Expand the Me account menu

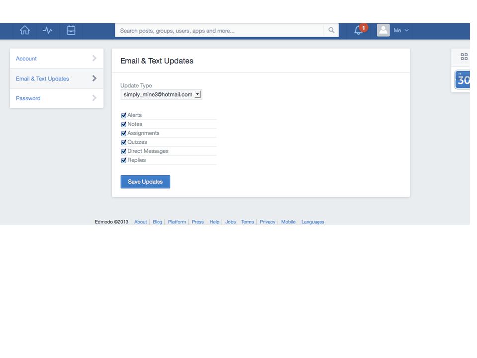(x=401, y=30)
